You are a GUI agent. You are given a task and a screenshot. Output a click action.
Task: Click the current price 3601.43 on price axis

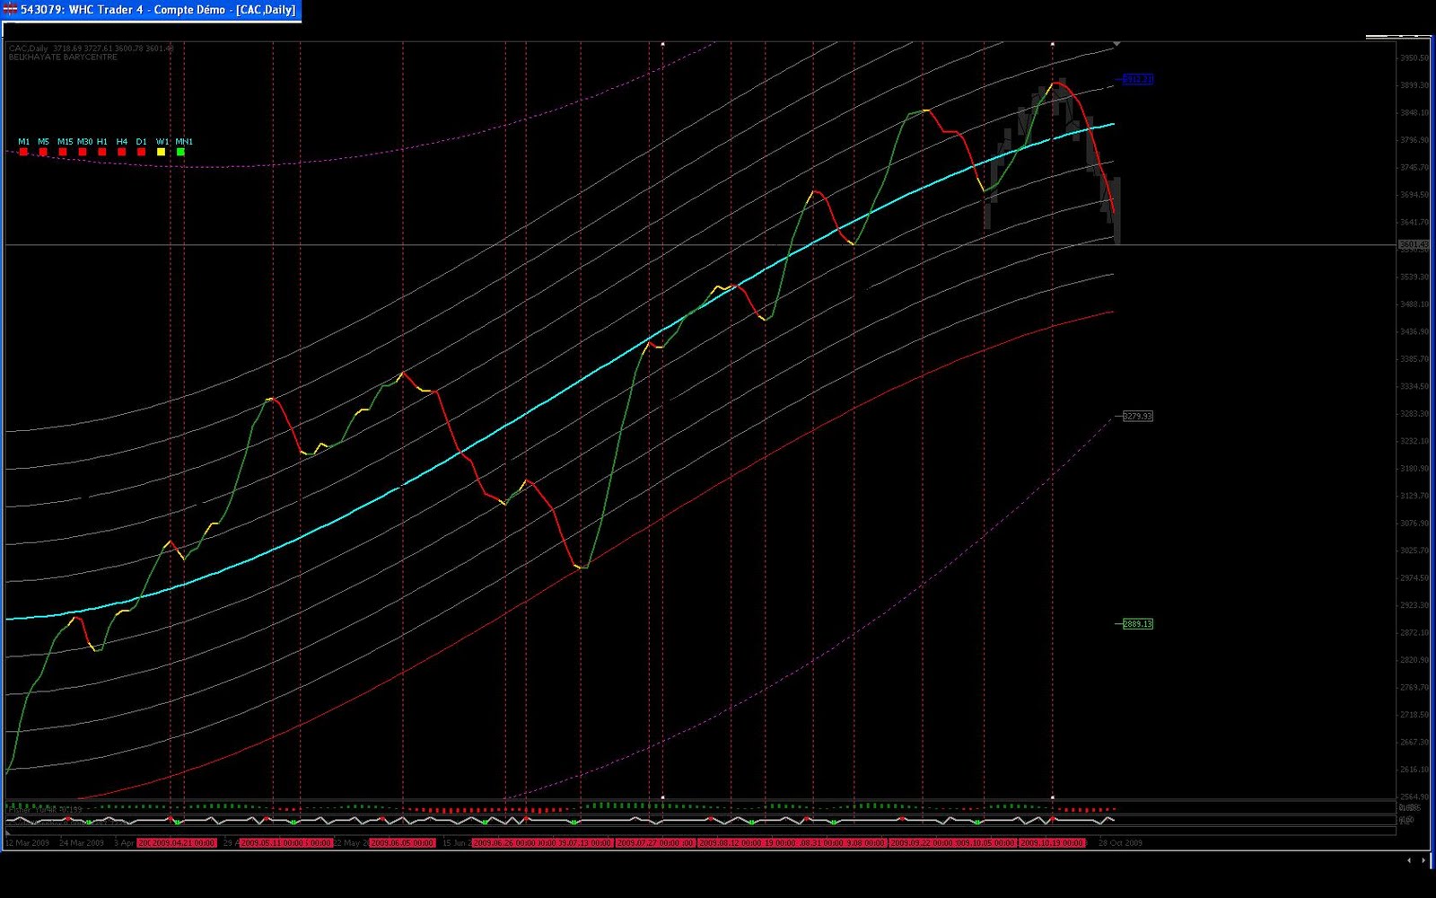point(1414,244)
